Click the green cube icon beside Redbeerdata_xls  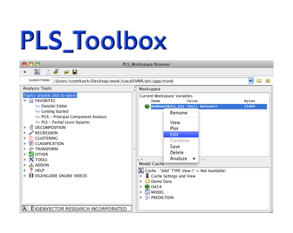[147, 106]
